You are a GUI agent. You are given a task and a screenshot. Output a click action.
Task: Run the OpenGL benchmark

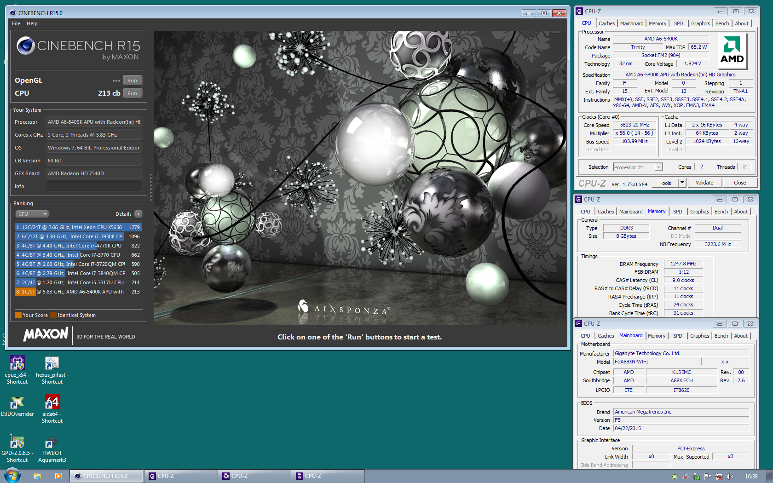click(133, 80)
